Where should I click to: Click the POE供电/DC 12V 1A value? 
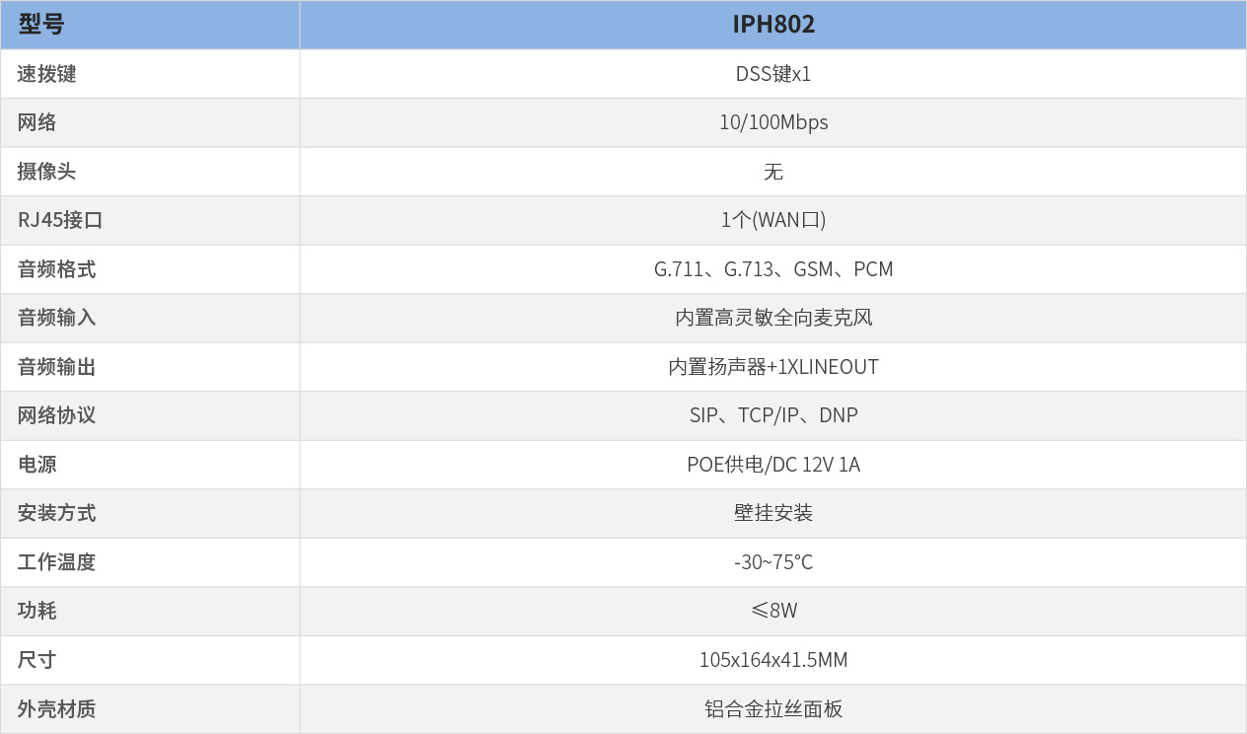773,465
